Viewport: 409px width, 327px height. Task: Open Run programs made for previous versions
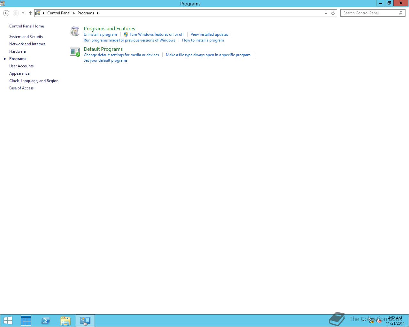click(129, 40)
